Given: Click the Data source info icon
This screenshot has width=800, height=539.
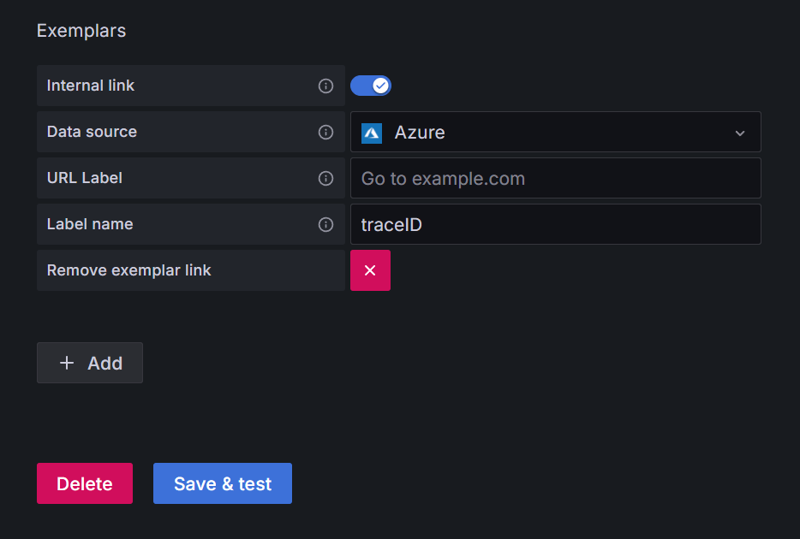Looking at the screenshot, I should click(x=325, y=132).
